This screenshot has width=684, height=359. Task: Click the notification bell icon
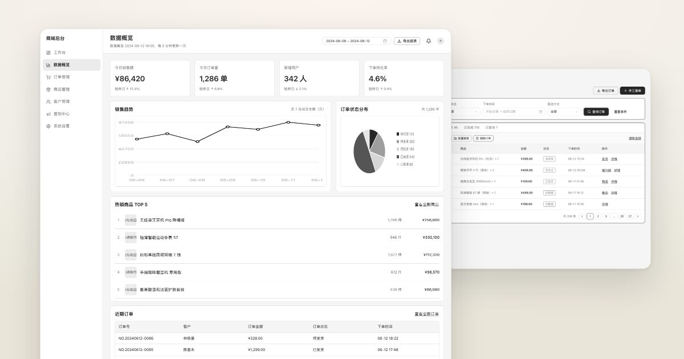tap(429, 41)
